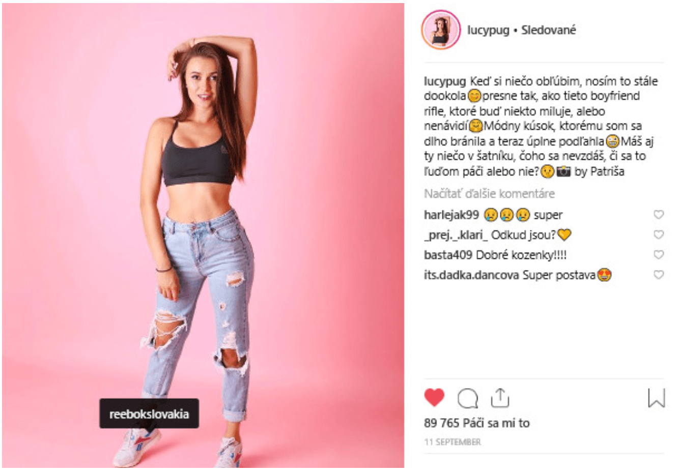Like the _prej._.klari_ comment
Screen dimensions: 677x473
tap(659, 234)
